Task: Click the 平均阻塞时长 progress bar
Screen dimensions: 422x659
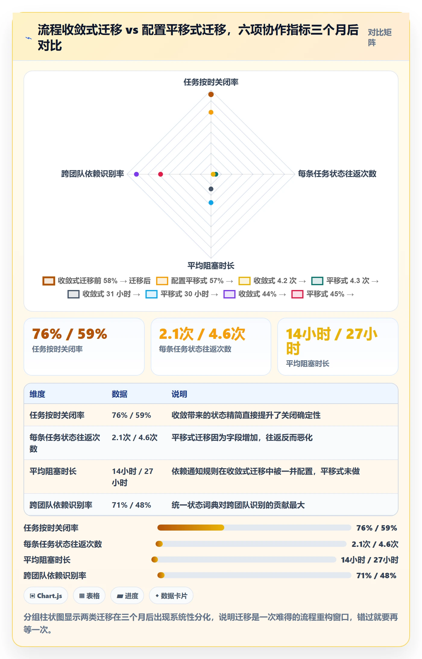Action: click(244, 560)
